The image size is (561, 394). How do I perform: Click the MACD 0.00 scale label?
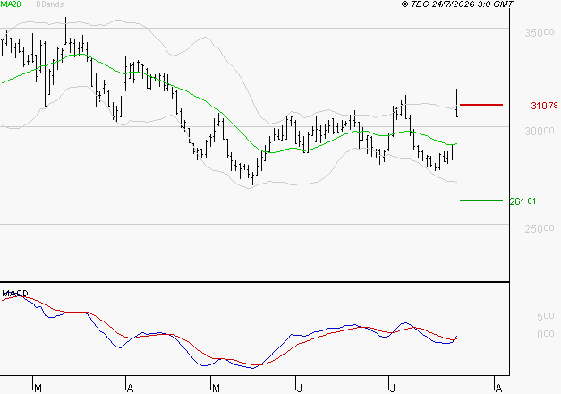[x=545, y=334]
